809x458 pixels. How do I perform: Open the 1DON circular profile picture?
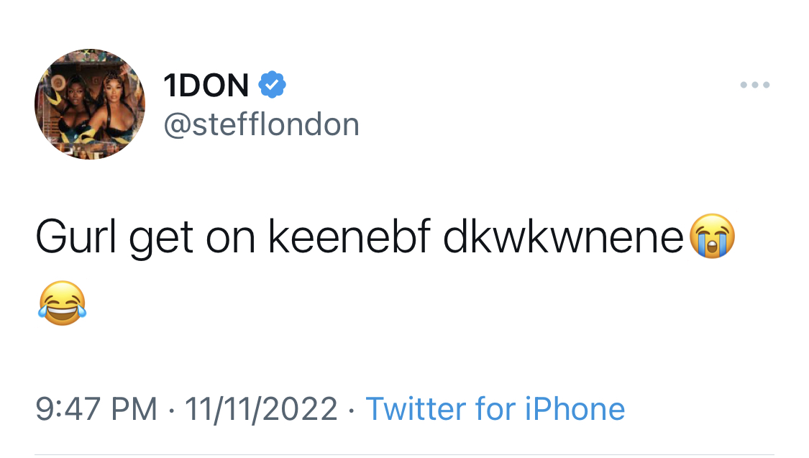[x=90, y=104]
